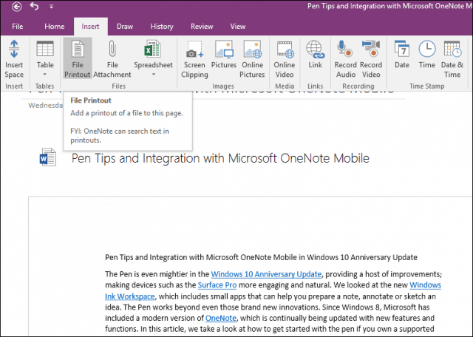Start a Screen Clipping
This screenshot has width=473, height=337.
[194, 59]
